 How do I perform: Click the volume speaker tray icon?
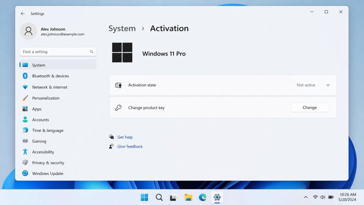coord(323,197)
